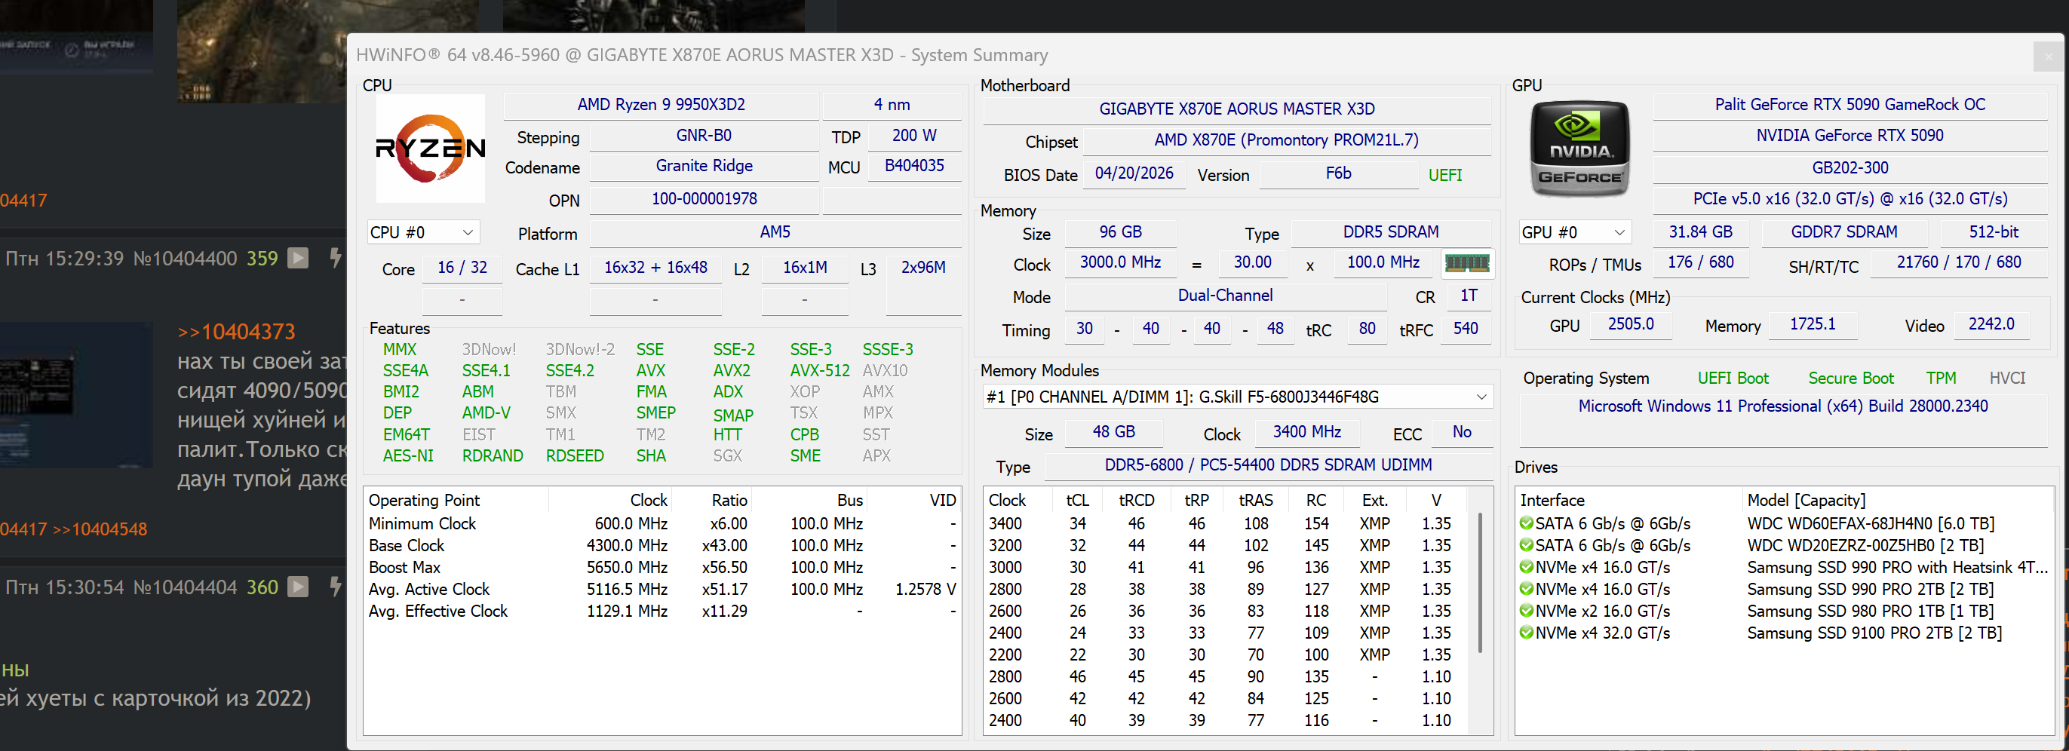
Task: Click the Video clock 2242.0 value
Action: [1991, 324]
